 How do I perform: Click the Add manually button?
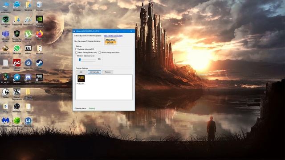coord(94,72)
